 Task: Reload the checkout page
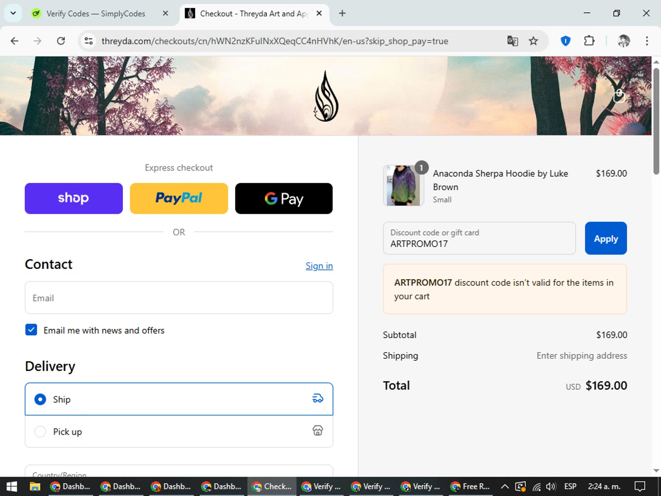pos(61,41)
